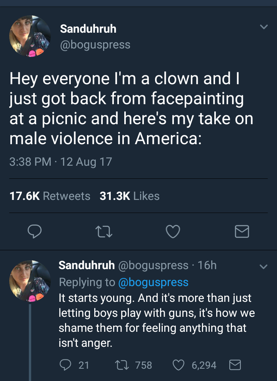View the 17.6K Retweets list
The image size is (277, 381).
pyautogui.click(x=50, y=196)
